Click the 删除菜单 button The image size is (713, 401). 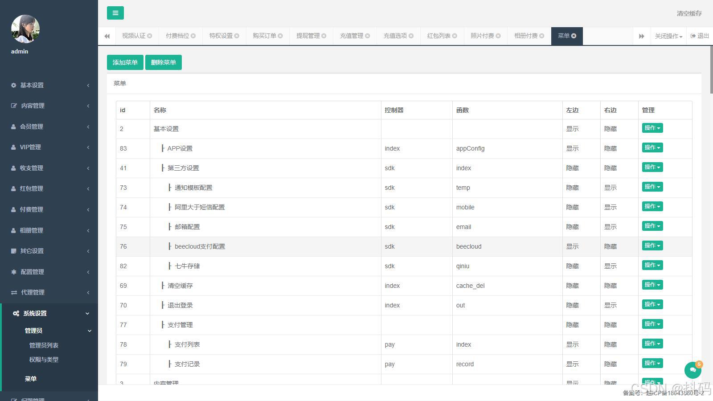pos(164,62)
